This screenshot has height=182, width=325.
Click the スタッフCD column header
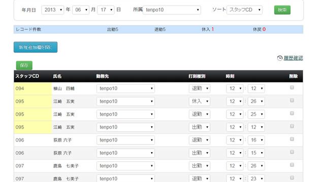(27, 76)
